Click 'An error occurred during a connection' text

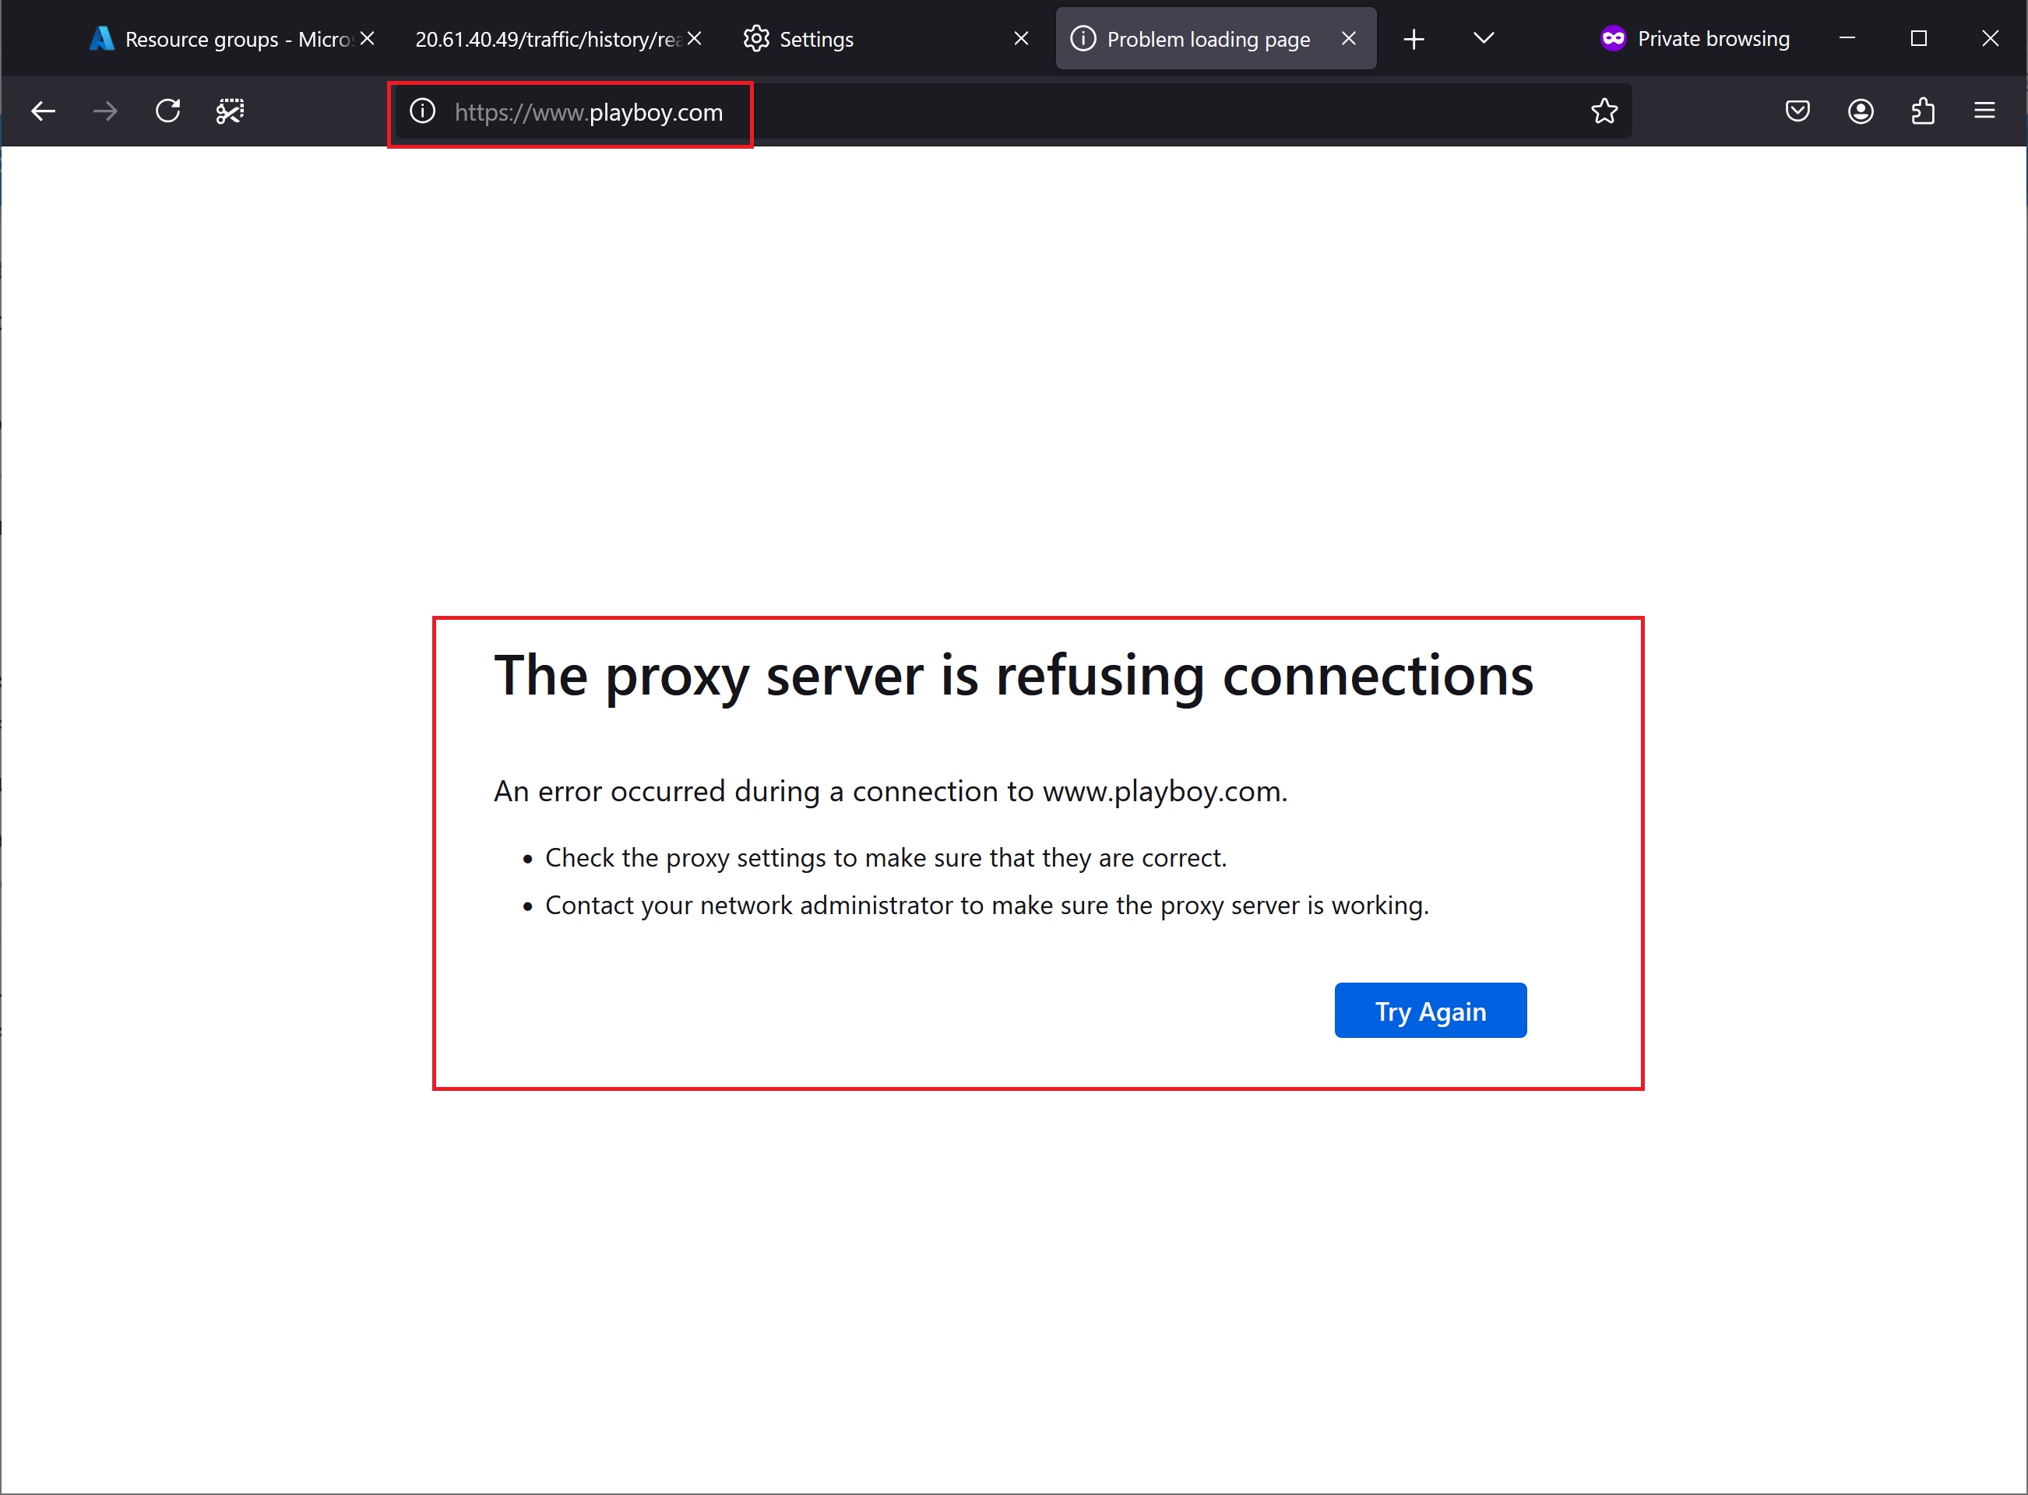click(x=890, y=792)
